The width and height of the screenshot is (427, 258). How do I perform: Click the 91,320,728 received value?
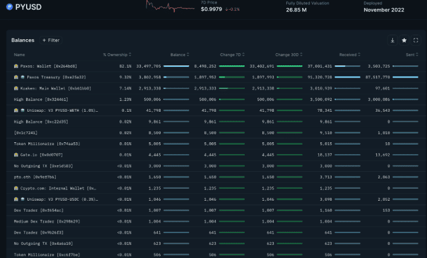(x=320, y=77)
